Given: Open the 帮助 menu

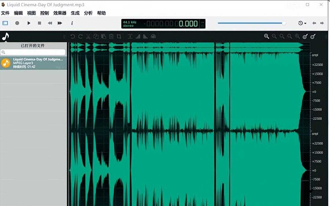Looking at the screenshot, I should click(101, 13).
